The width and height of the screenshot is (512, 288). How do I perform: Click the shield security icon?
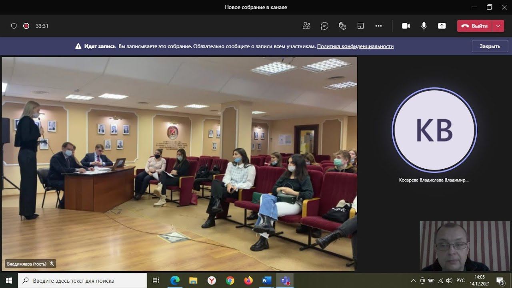coord(14,26)
